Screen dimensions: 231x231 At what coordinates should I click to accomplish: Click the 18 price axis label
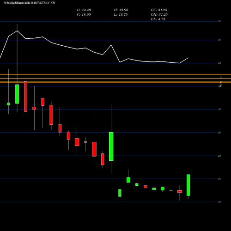pyautogui.click(x=219, y=179)
